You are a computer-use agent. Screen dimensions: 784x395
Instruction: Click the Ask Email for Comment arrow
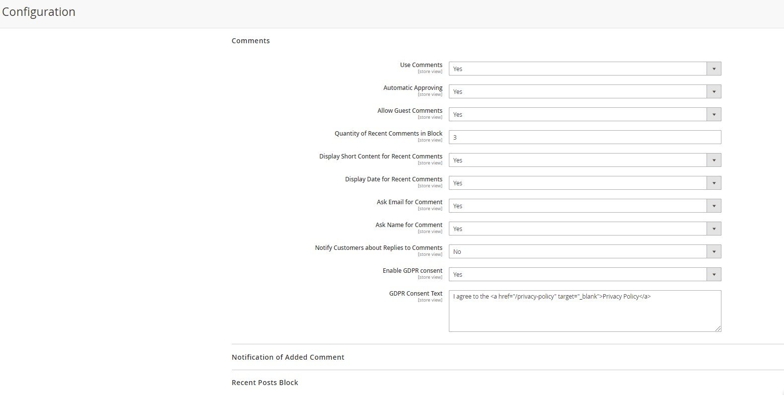[x=713, y=206]
